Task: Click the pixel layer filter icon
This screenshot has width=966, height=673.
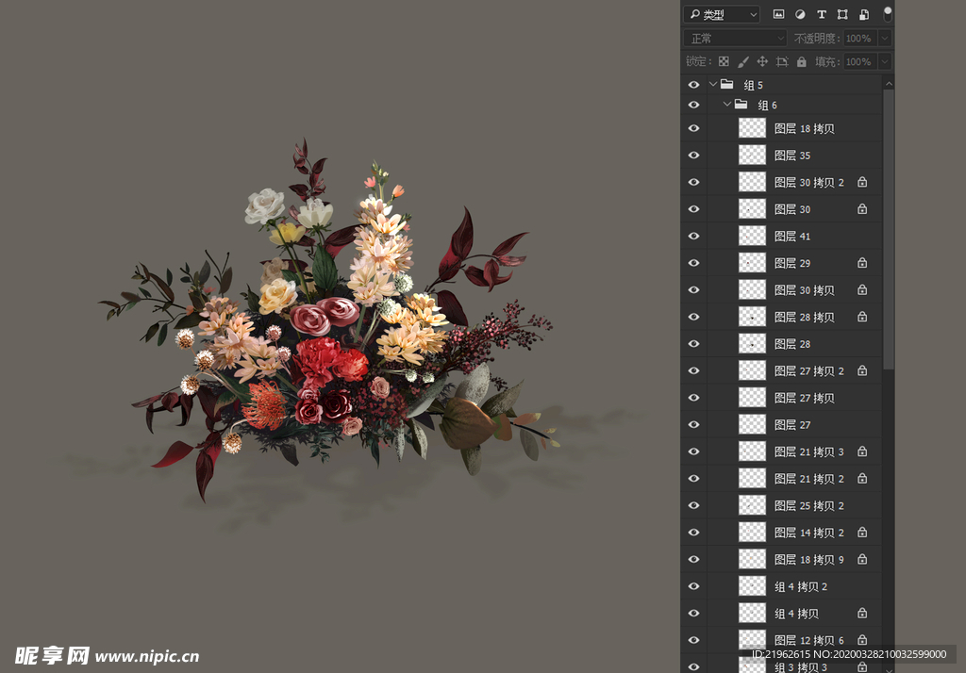Action: pos(779,14)
